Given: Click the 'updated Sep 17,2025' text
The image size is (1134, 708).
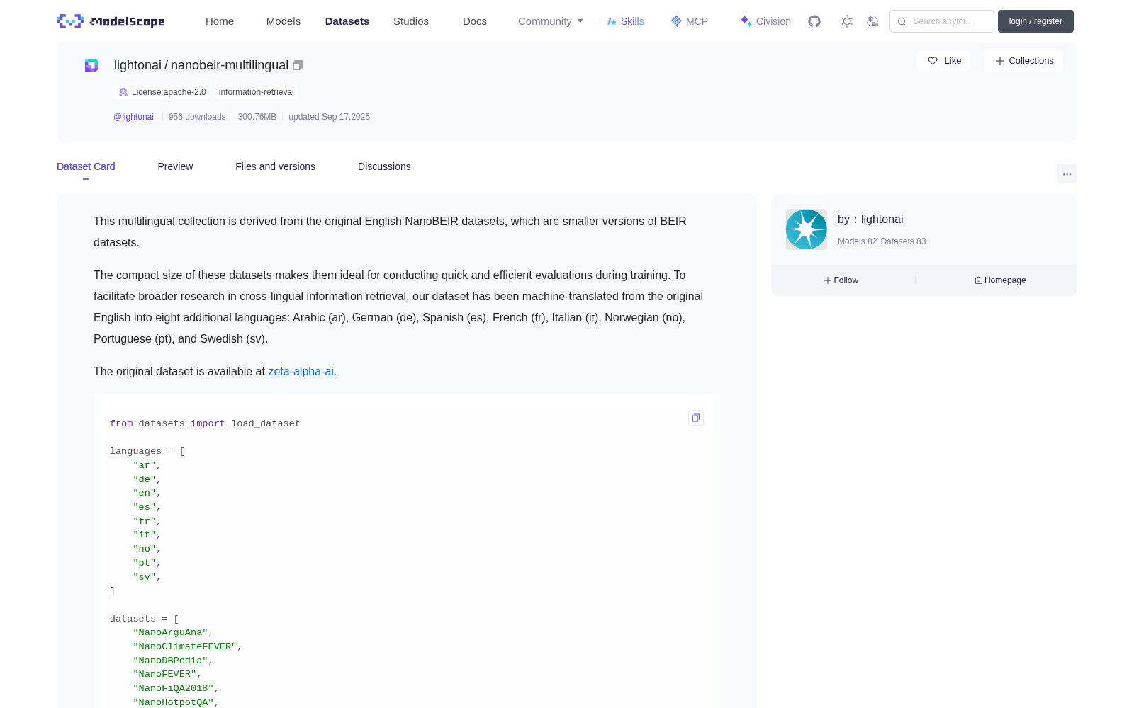Looking at the screenshot, I should click(329, 117).
